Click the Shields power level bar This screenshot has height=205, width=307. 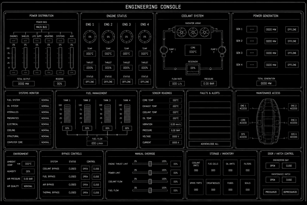tap(25, 58)
